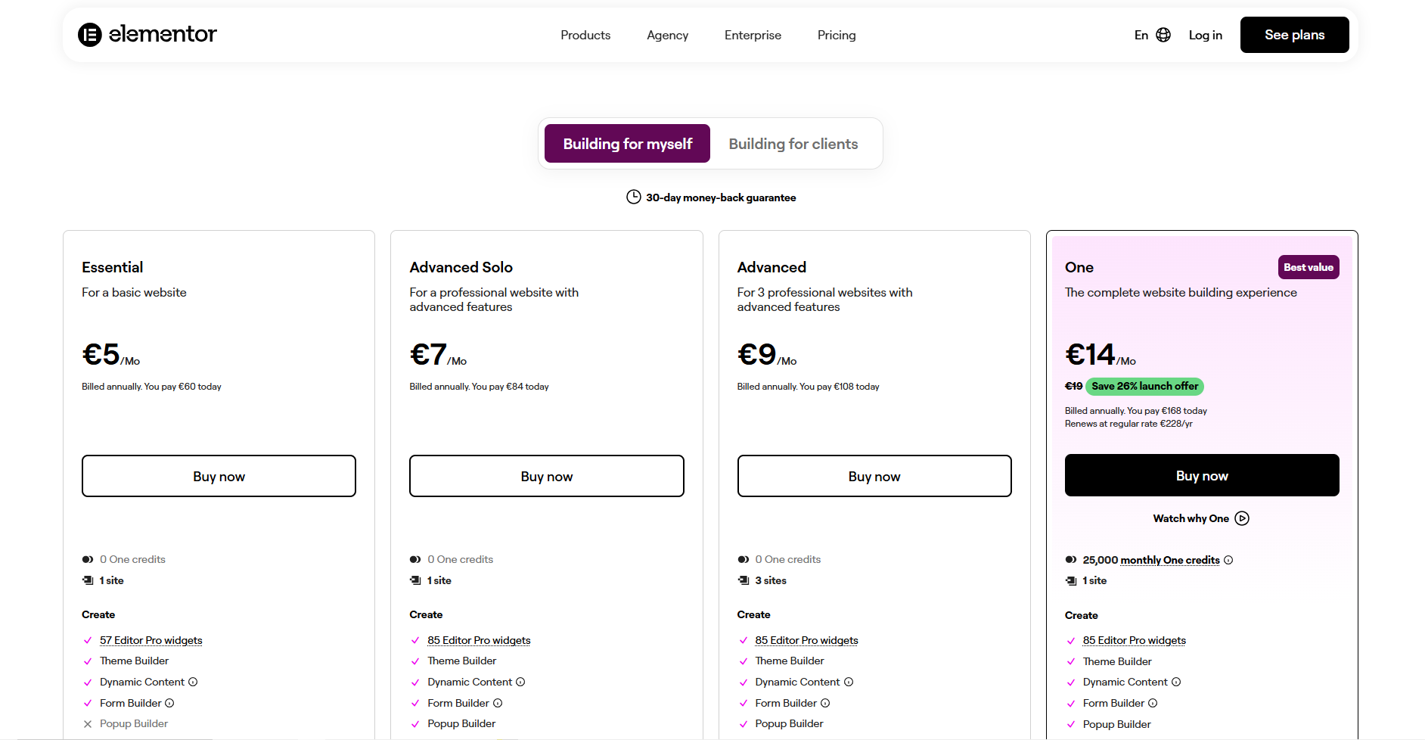
Task: Click the Elementor logo
Action: (x=147, y=35)
